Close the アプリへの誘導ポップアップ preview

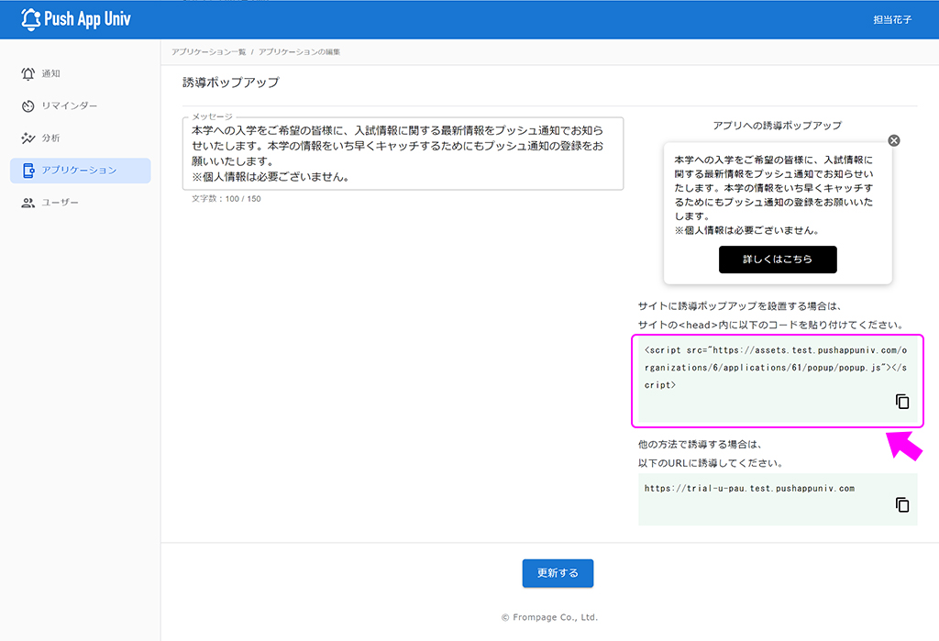pyautogui.click(x=893, y=141)
